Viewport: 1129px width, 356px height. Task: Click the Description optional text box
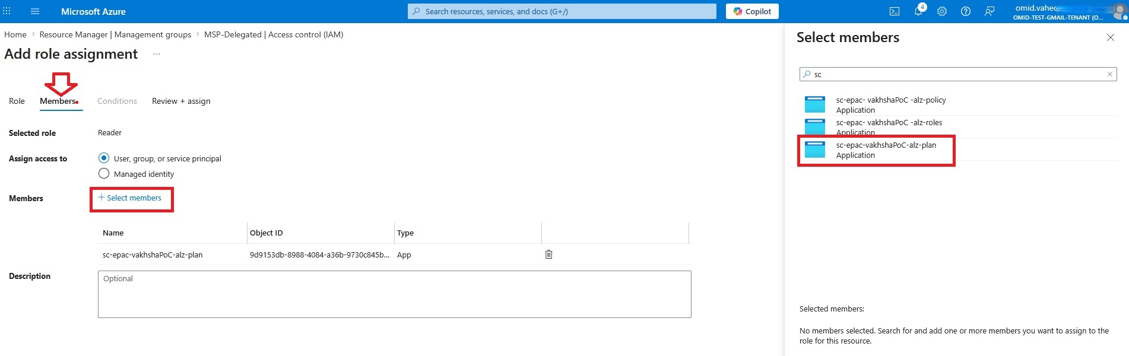[395, 294]
